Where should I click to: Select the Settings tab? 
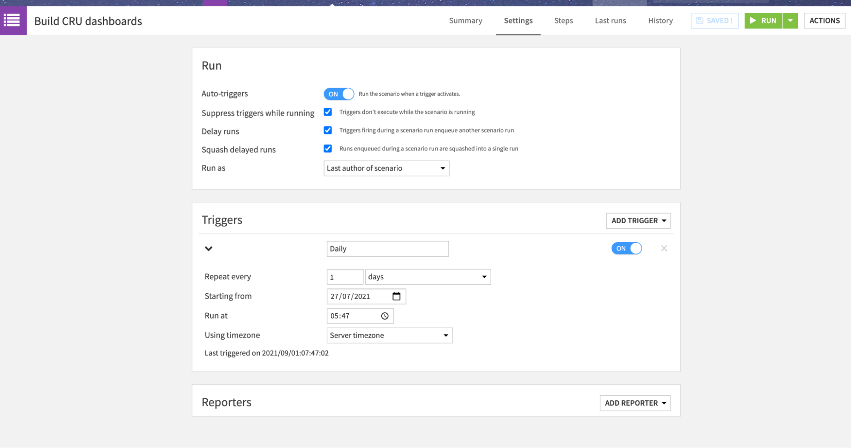click(518, 20)
